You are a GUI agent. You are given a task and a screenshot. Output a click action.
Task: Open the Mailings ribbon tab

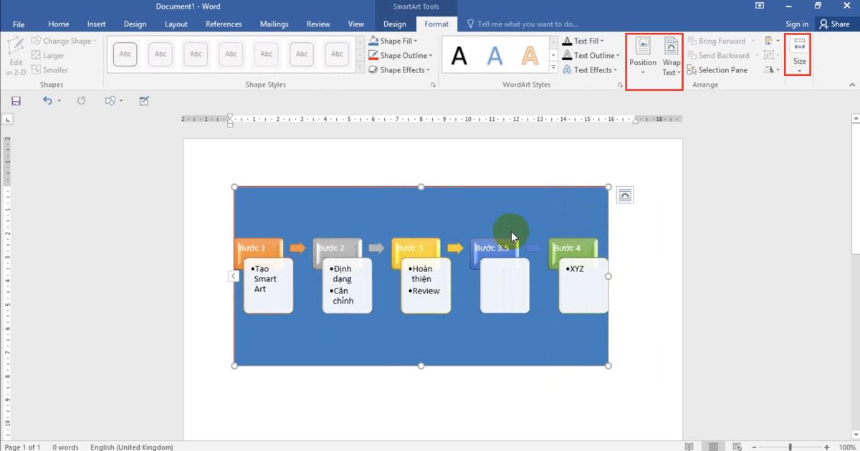[x=274, y=24]
